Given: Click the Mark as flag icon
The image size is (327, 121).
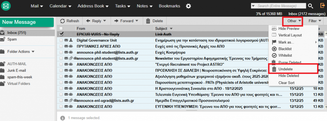Looking at the screenshot, I should click(x=274, y=42).
